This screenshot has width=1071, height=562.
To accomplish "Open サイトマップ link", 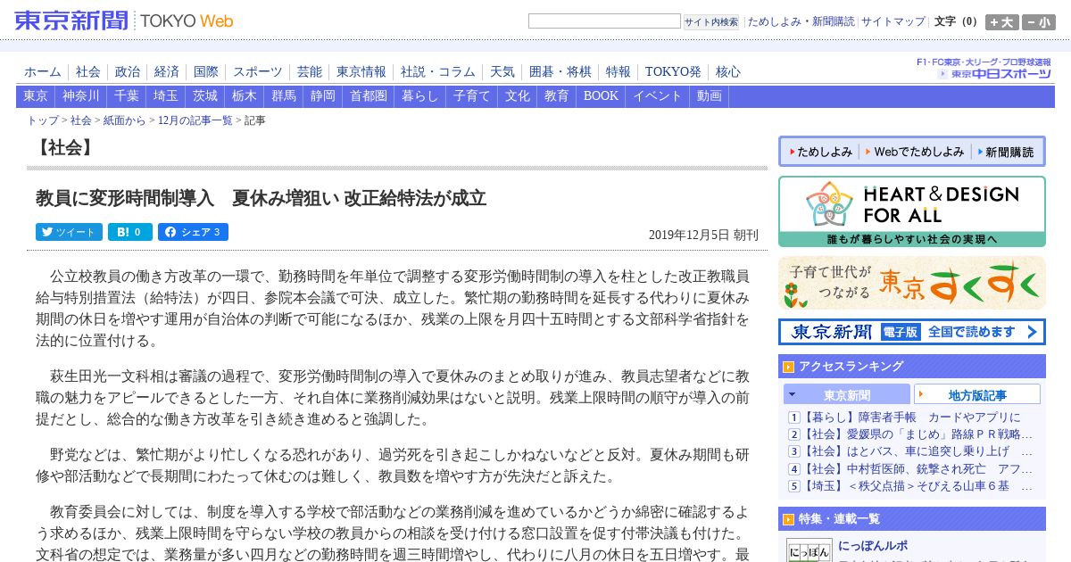I will [893, 21].
